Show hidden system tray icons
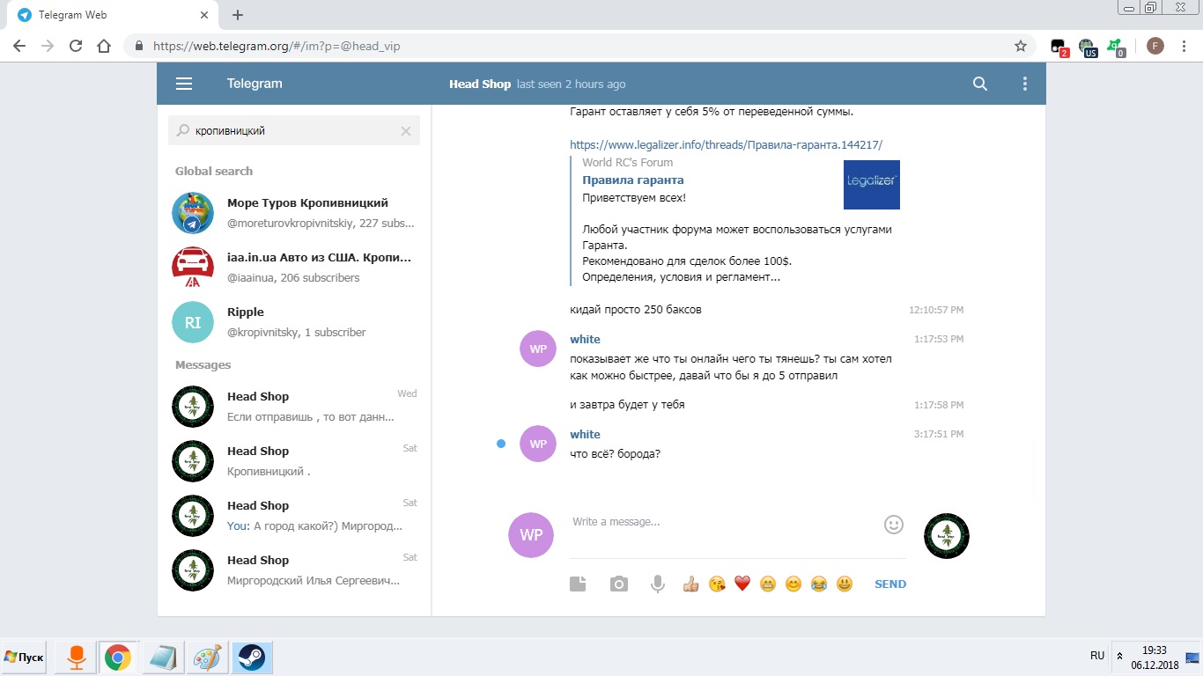The height and width of the screenshot is (676, 1203). click(x=1119, y=657)
